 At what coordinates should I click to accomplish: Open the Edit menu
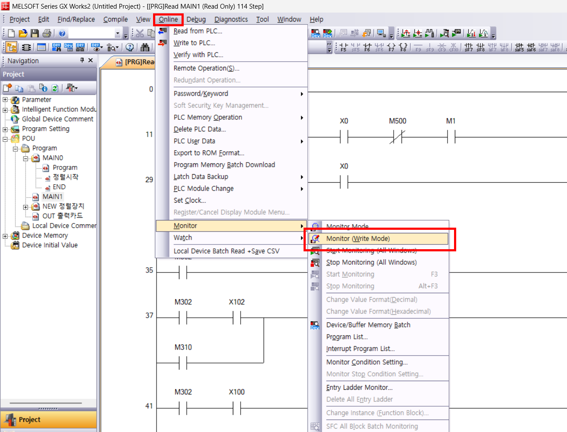[x=44, y=19]
